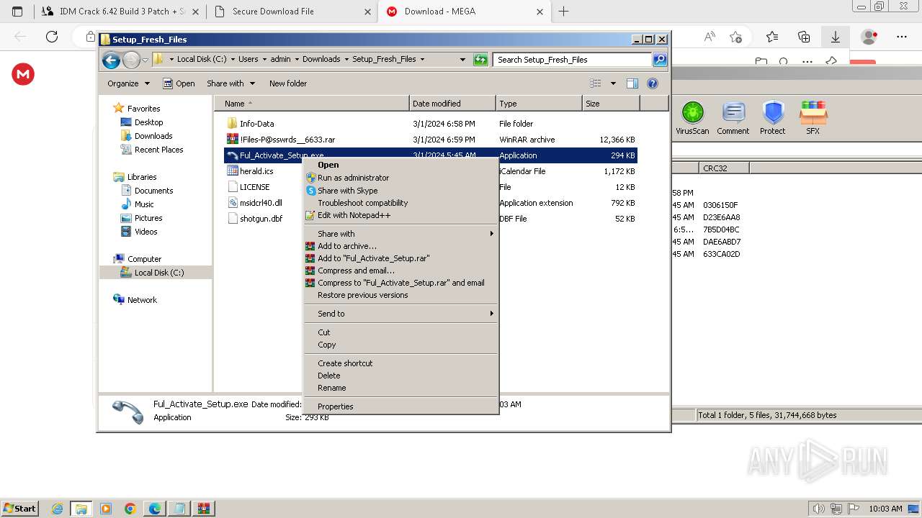Choose Troubleshoot compatibility entry
This screenshot has height=518, width=922.
(x=362, y=203)
